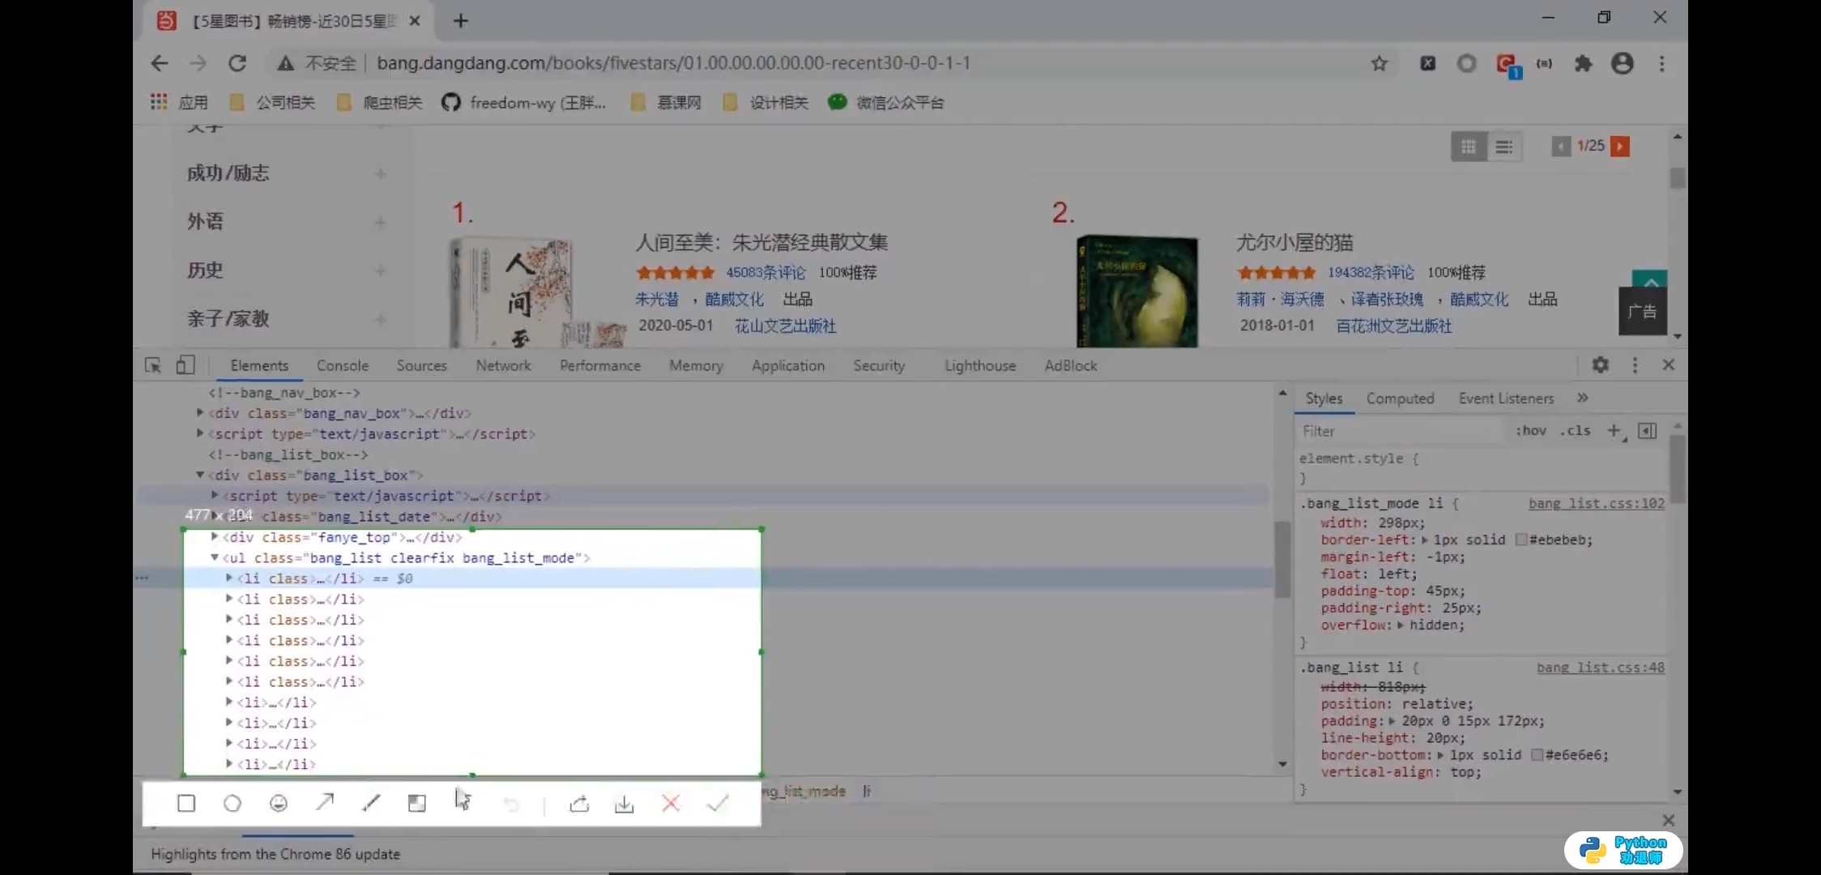The image size is (1821, 875).
Task: Click the share screenshot icon
Action: coord(578,804)
